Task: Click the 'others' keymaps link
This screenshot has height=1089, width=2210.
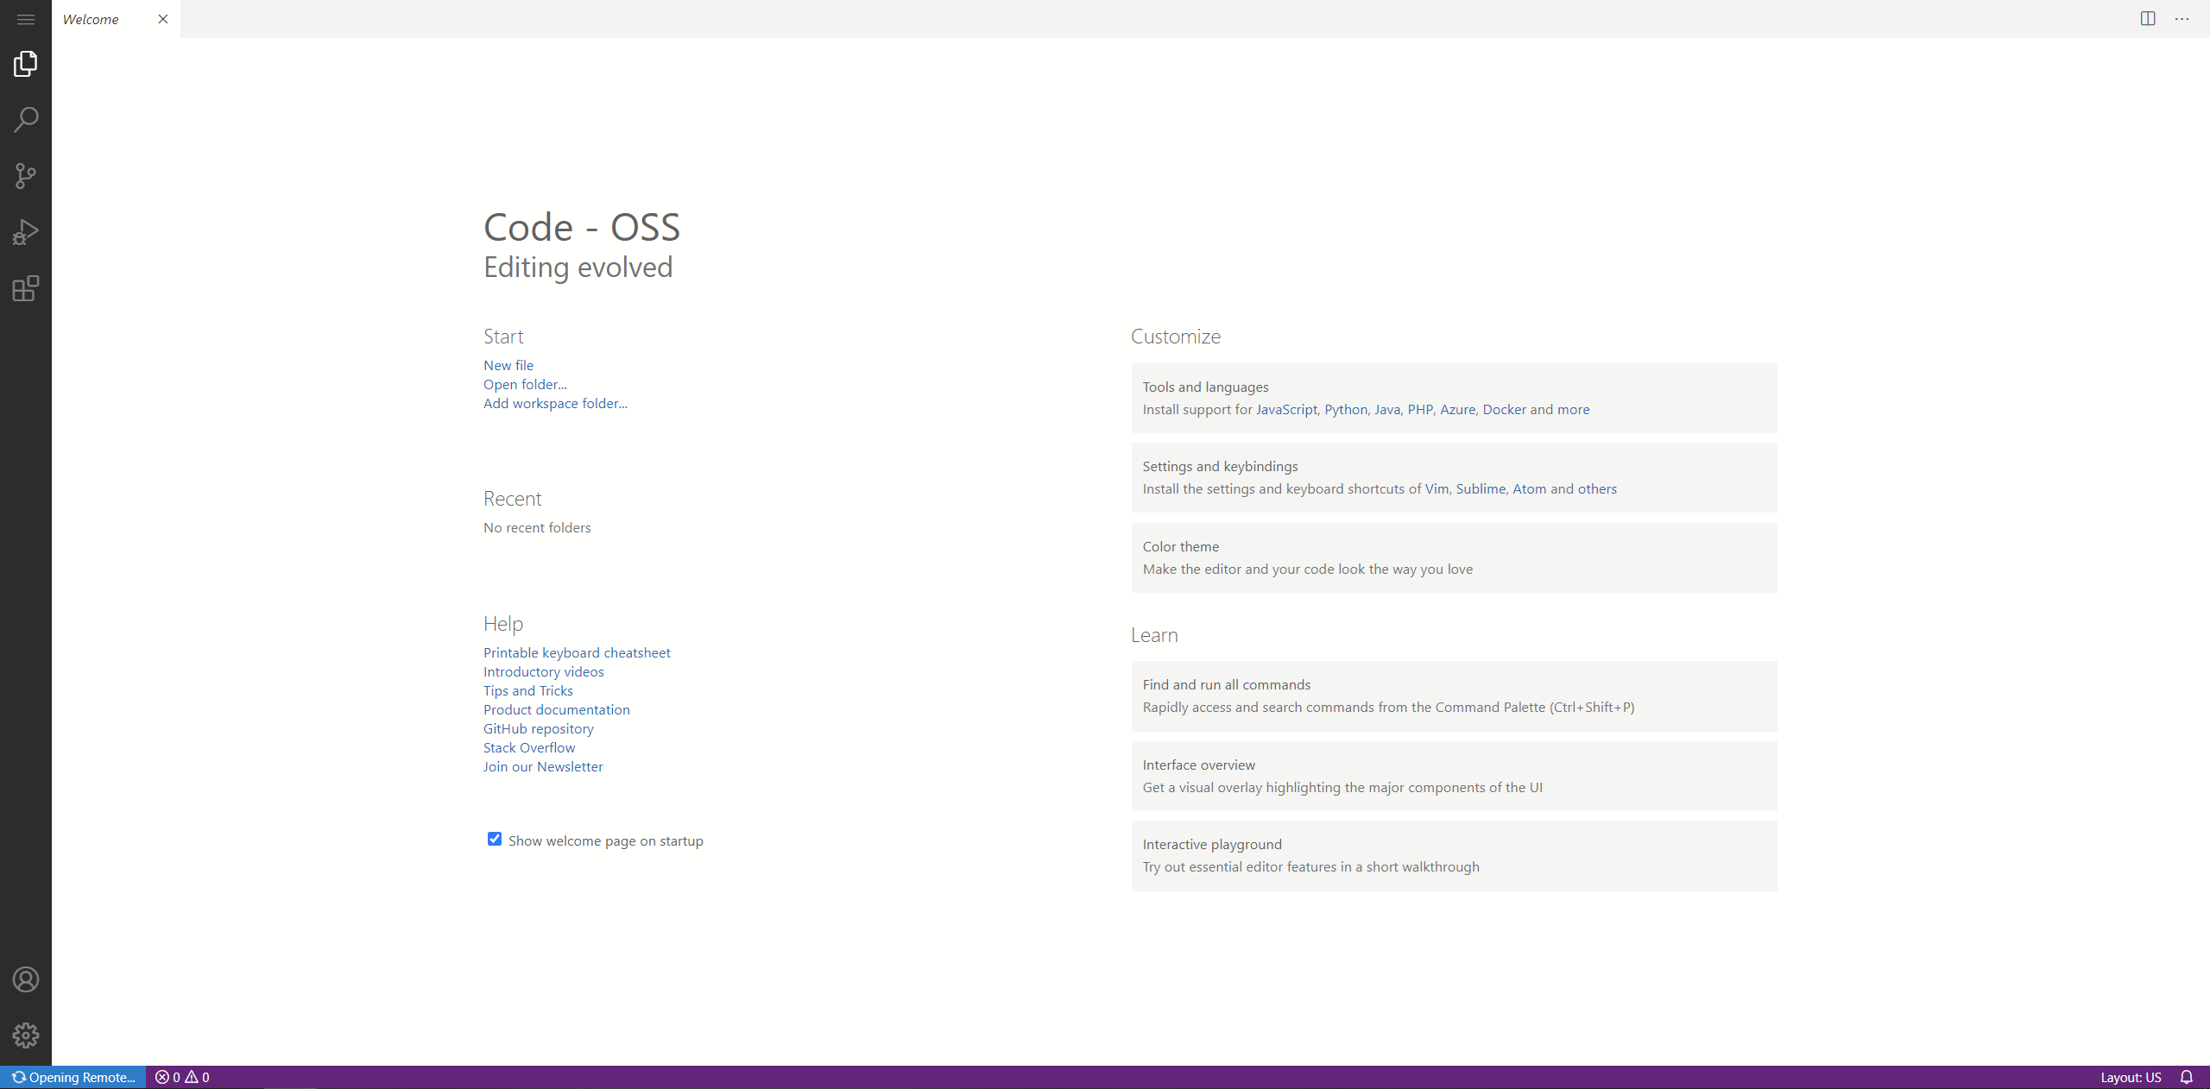Action: coord(1597,488)
